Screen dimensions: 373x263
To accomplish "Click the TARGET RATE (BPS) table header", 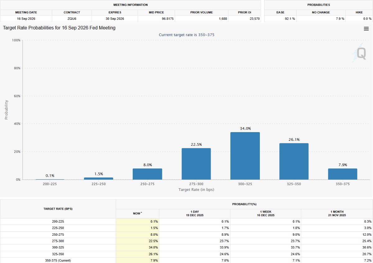I will coord(58,209).
